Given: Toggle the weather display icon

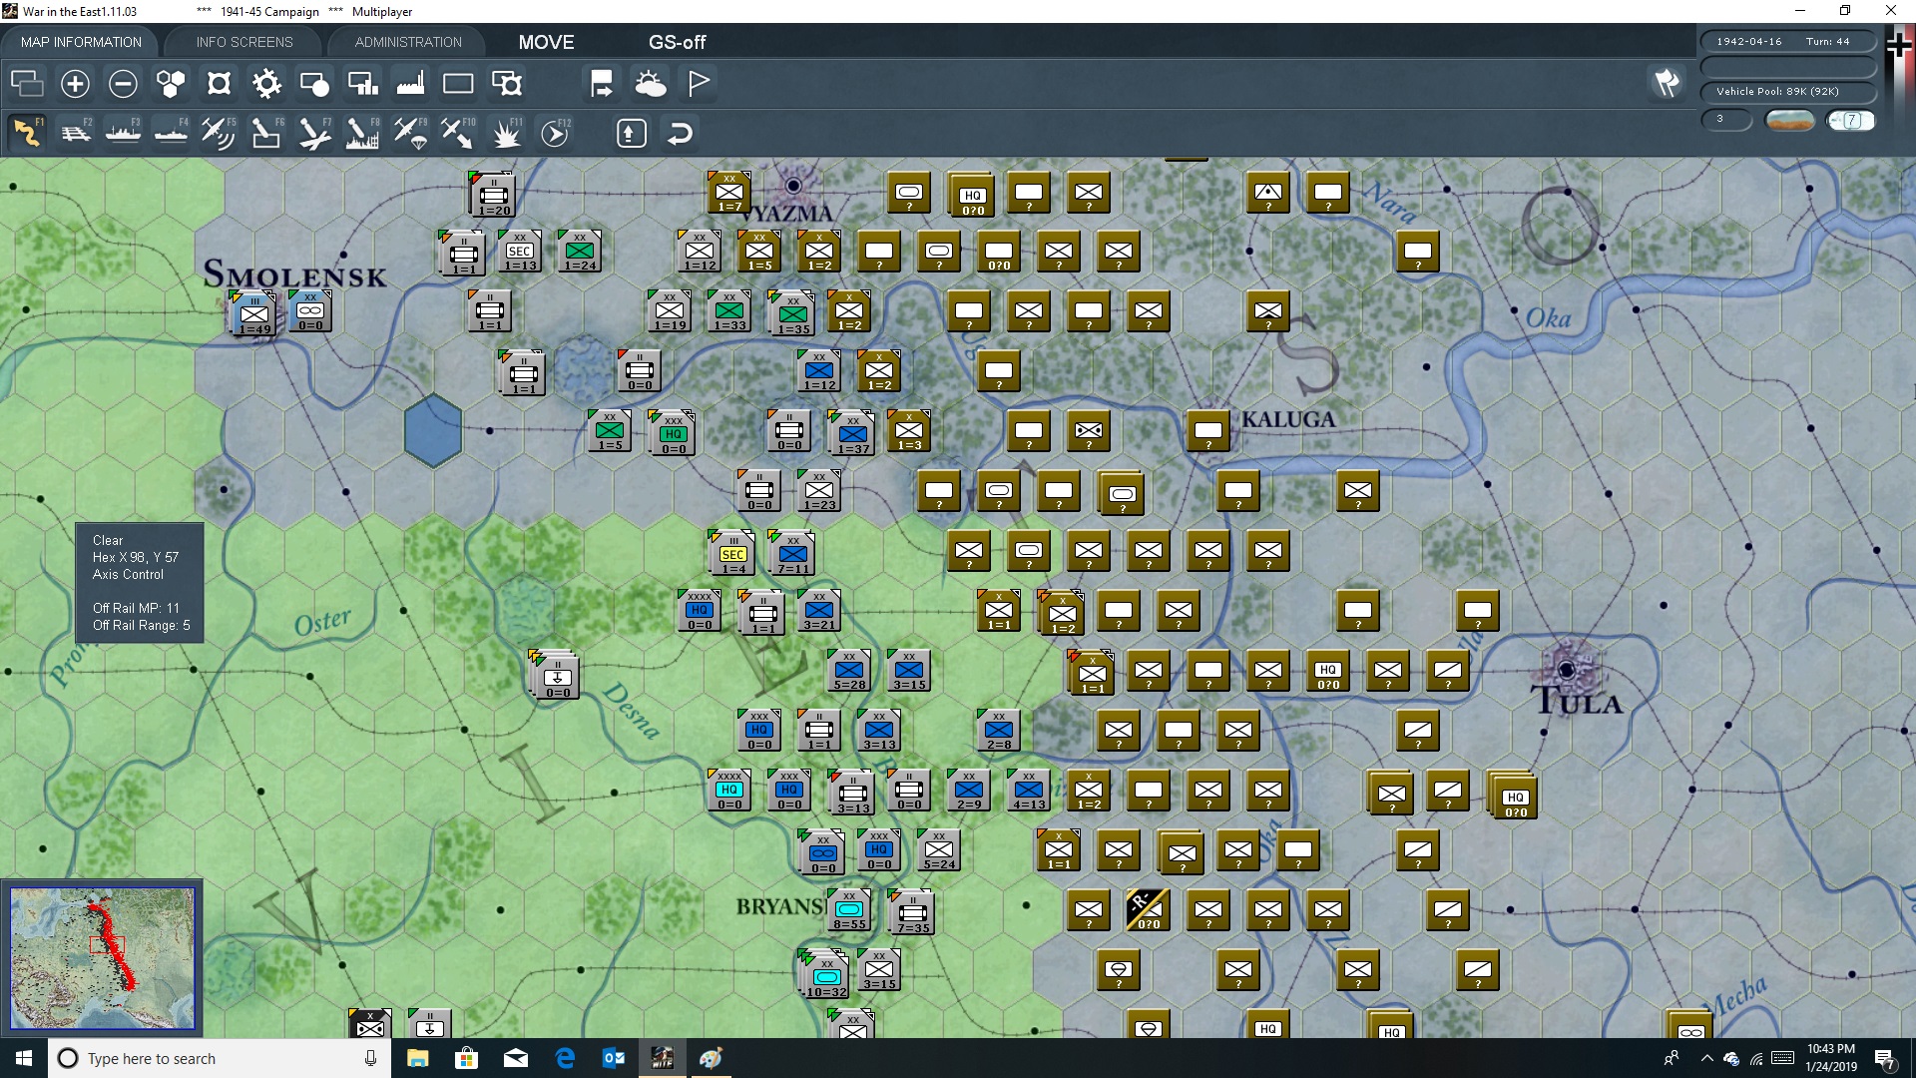Looking at the screenshot, I should (x=652, y=84).
